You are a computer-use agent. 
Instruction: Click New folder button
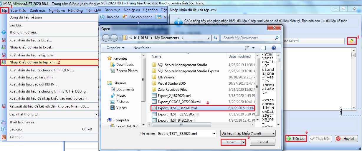tap(142, 48)
